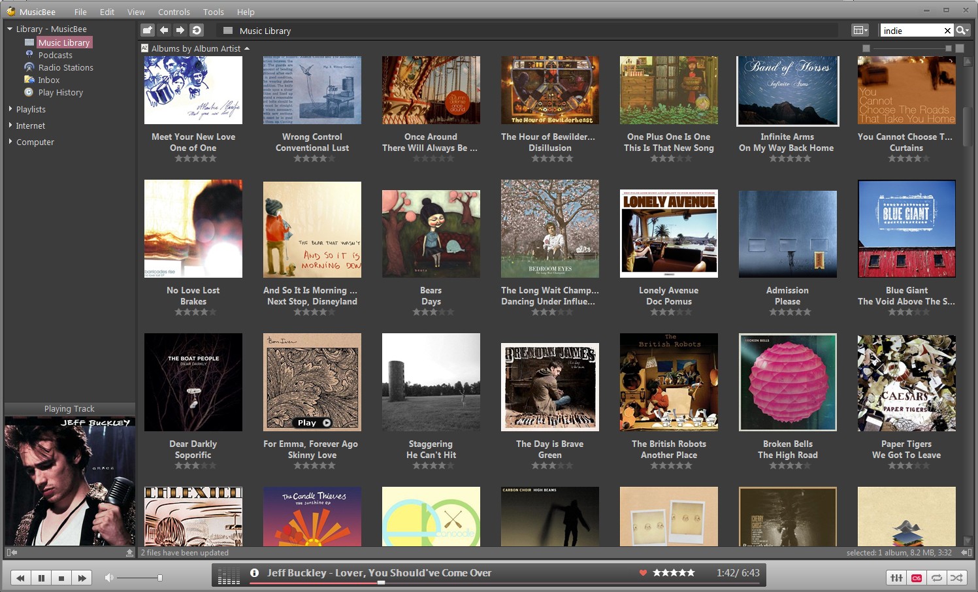Open the layout view dropdown
Image resolution: width=978 pixels, height=592 pixels.
coord(860,30)
